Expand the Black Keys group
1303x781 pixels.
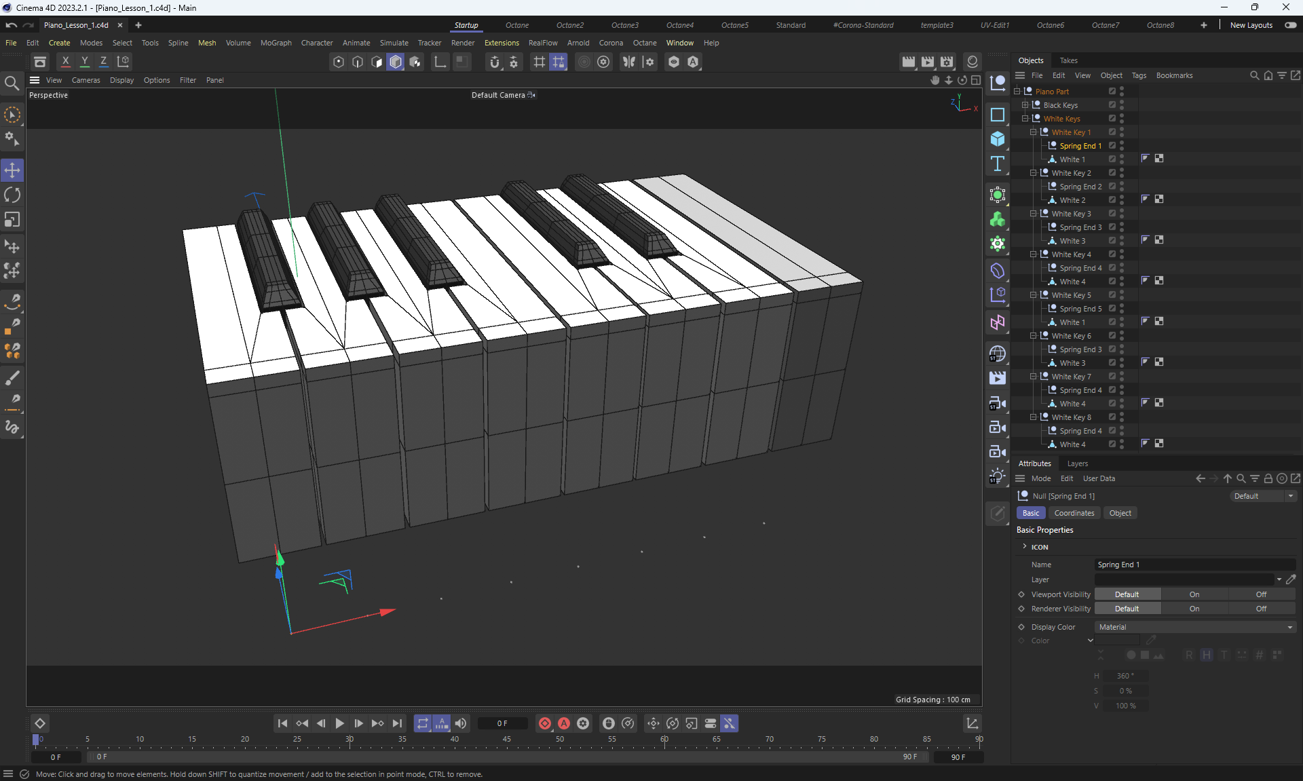point(1025,105)
